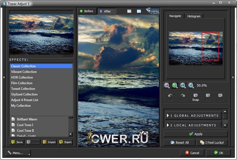Take a snapshot with the Snap icon

click(x=196, y=97)
